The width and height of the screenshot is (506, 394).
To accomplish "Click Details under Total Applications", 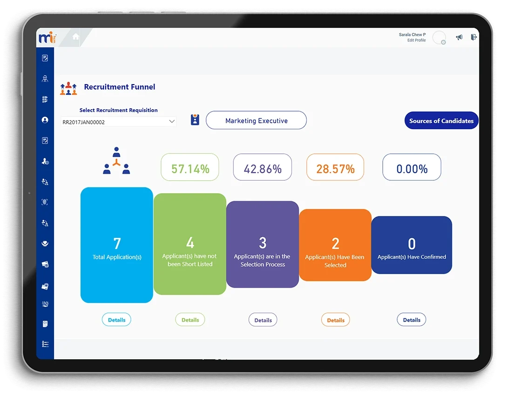I will (x=116, y=320).
